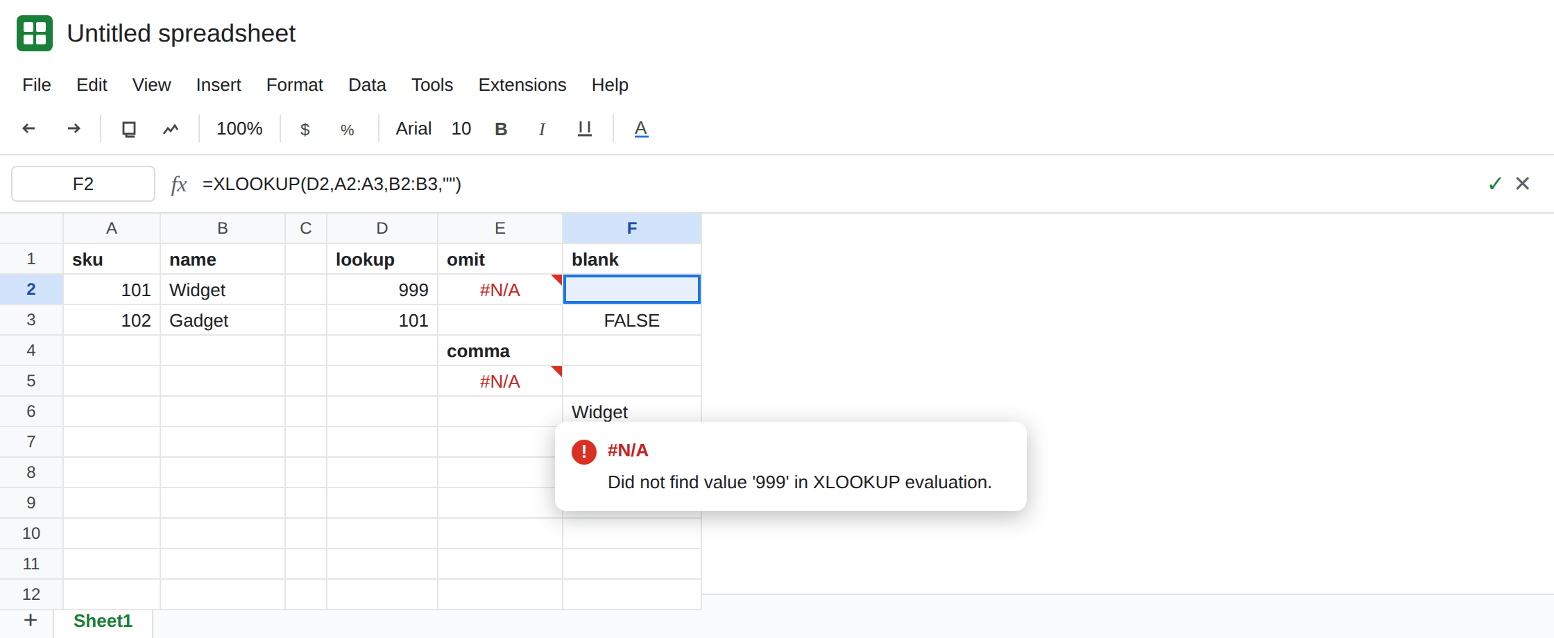1554x638 pixels.
Task: Select the cell with value 999
Action: tap(382, 290)
